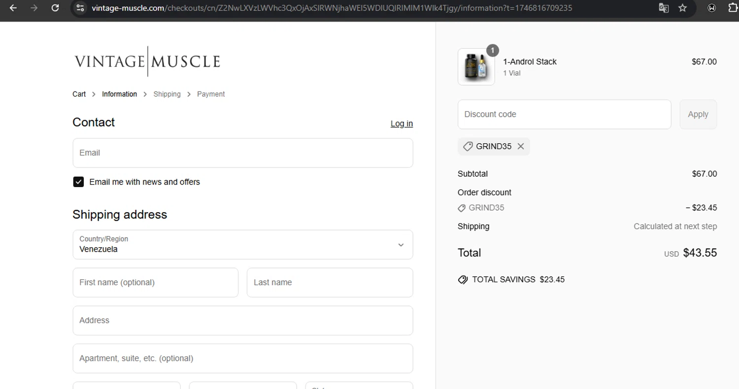This screenshot has width=739, height=389.
Task: Open the Country/Region dropdown
Action: tap(243, 245)
